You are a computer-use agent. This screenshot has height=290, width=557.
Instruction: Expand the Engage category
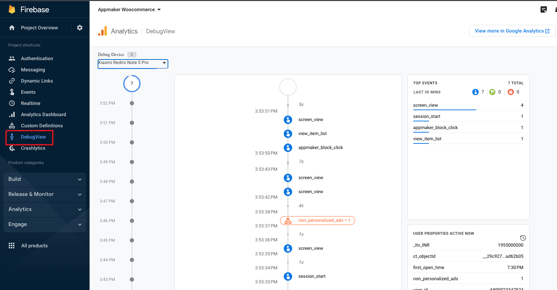tap(45, 224)
